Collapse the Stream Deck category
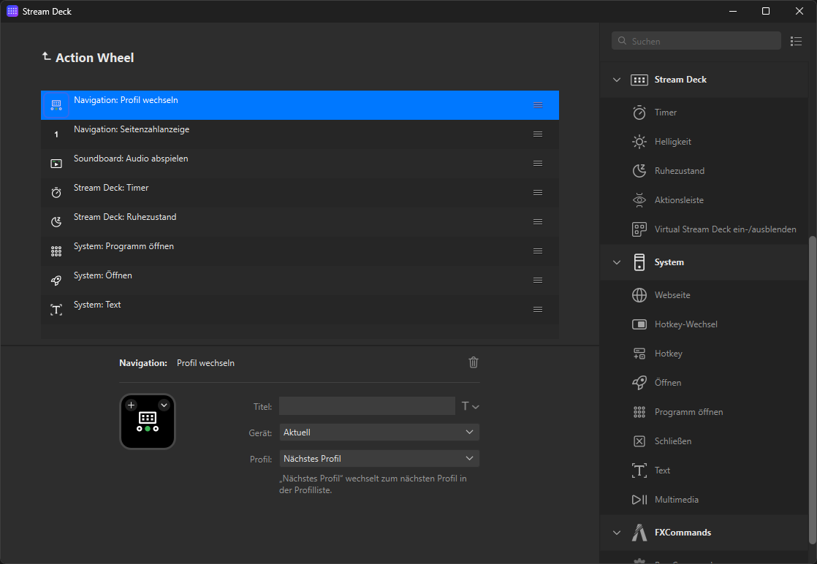Image resolution: width=817 pixels, height=564 pixels. click(x=617, y=80)
